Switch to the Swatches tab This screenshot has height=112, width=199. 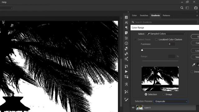(x=144, y=16)
